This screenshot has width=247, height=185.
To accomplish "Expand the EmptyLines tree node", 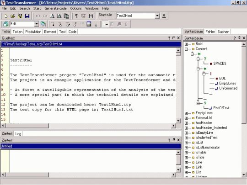I will [186, 113].
